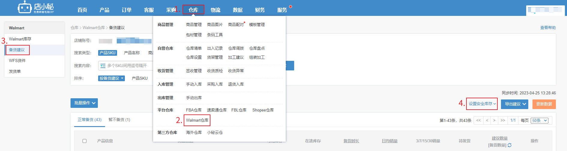
Task: Open 仓库设置 menu entry
Action: point(194,57)
